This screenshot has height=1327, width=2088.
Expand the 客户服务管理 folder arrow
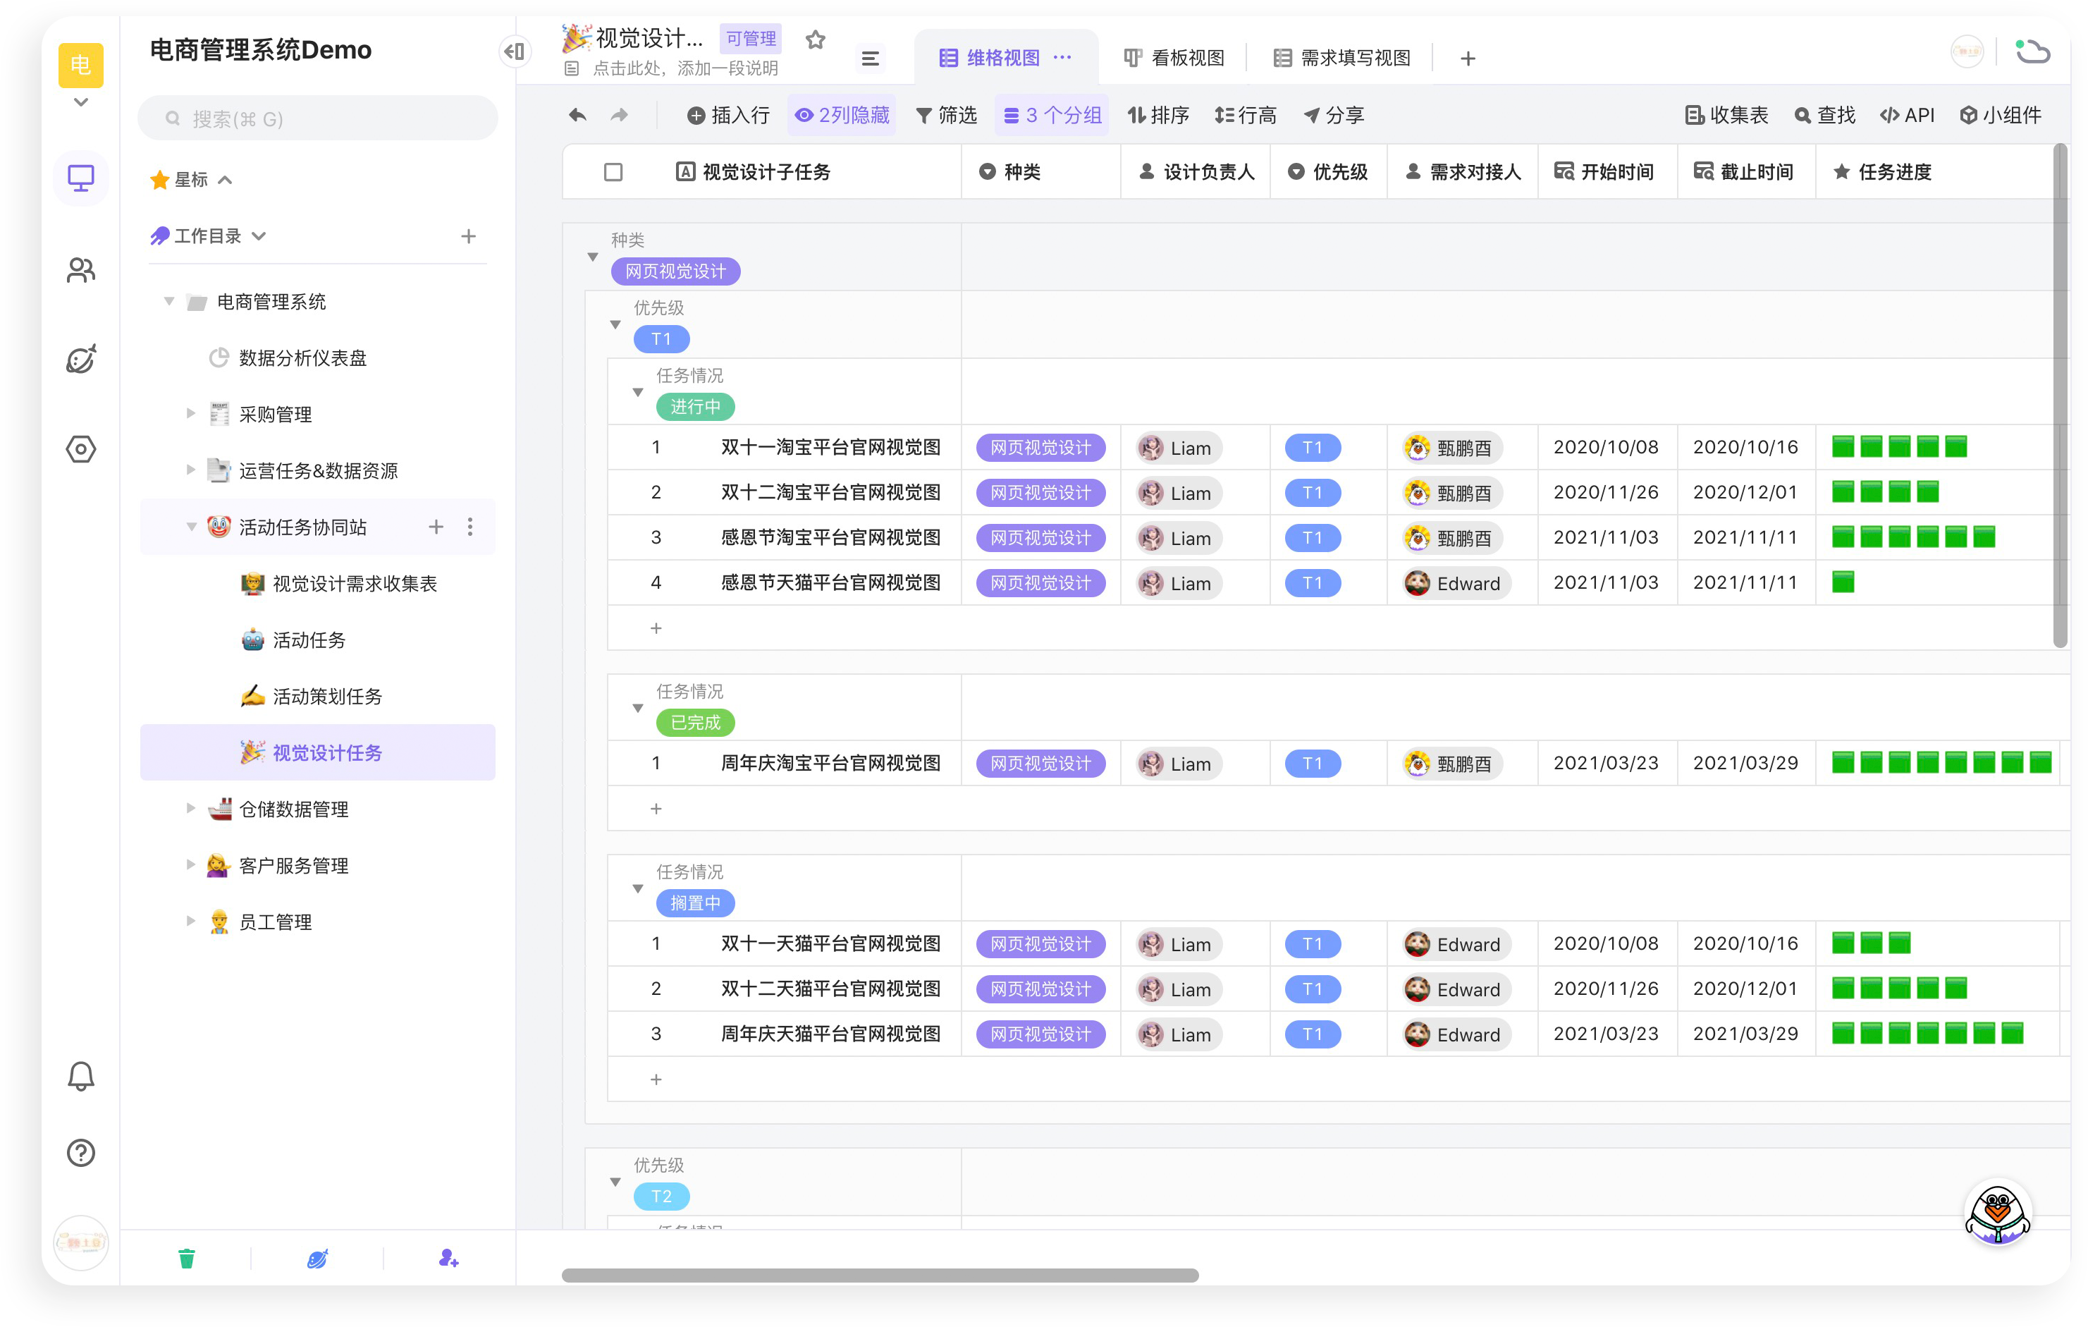coord(191,864)
